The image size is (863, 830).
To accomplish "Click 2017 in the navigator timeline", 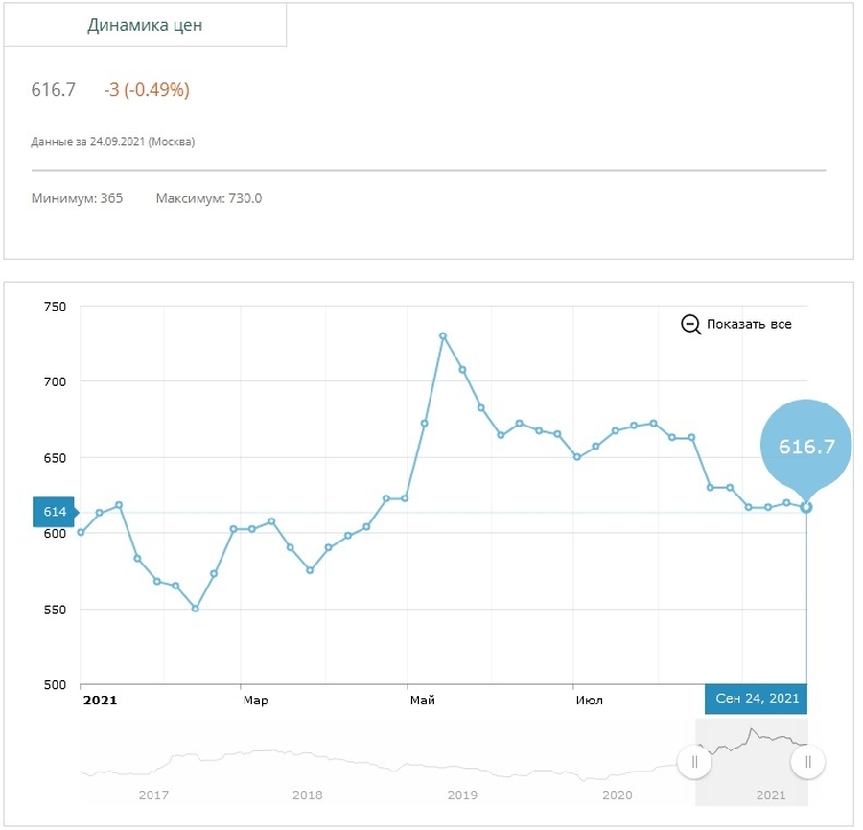I will pos(153,795).
